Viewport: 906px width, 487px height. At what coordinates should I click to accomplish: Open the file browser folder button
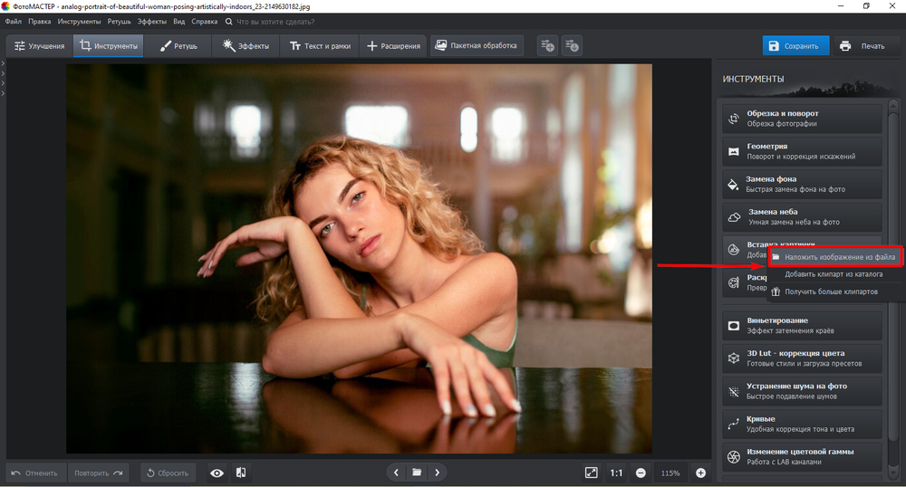(417, 473)
